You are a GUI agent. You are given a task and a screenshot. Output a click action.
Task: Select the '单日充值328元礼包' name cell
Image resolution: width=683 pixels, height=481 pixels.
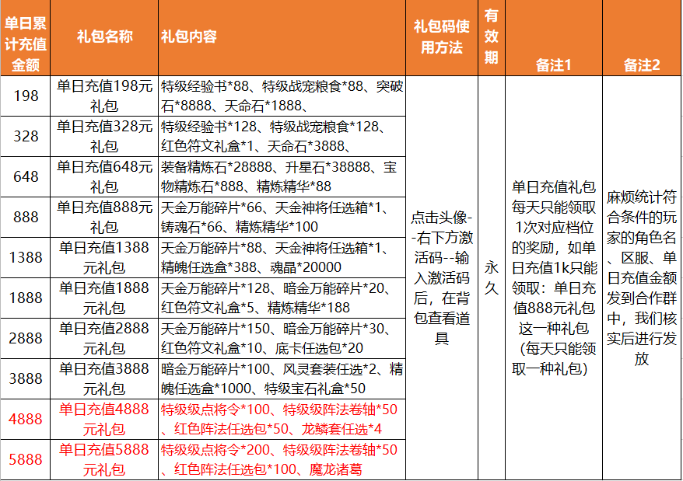pos(104,136)
